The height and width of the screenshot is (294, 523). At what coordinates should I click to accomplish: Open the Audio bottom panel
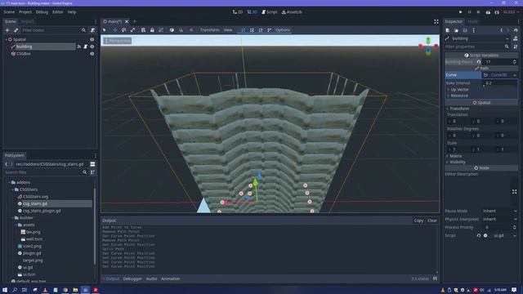(151, 278)
